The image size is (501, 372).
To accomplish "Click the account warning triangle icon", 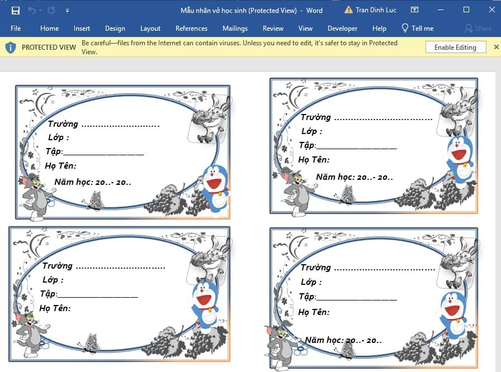I will click(x=348, y=10).
